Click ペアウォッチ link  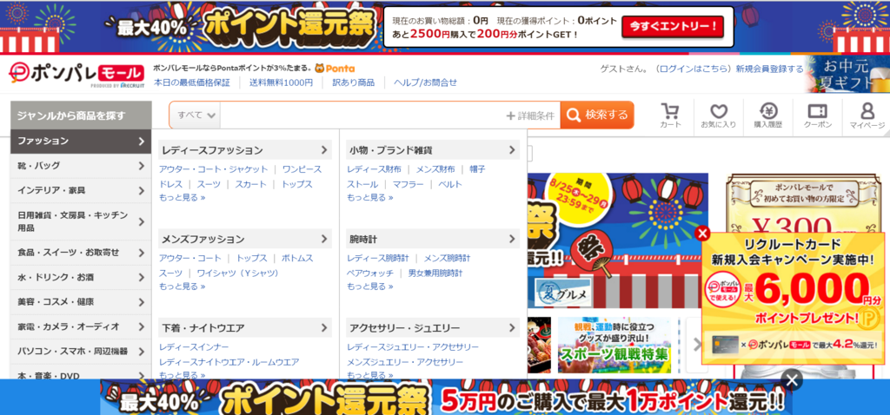point(370,273)
